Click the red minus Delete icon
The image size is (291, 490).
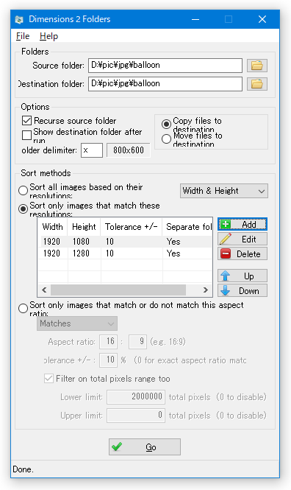[x=226, y=253]
